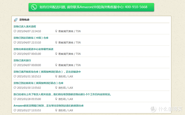Click the timestamp 2015/04/07 22:34:10
Screen dimensions: 185x115
click(x=29, y=31)
